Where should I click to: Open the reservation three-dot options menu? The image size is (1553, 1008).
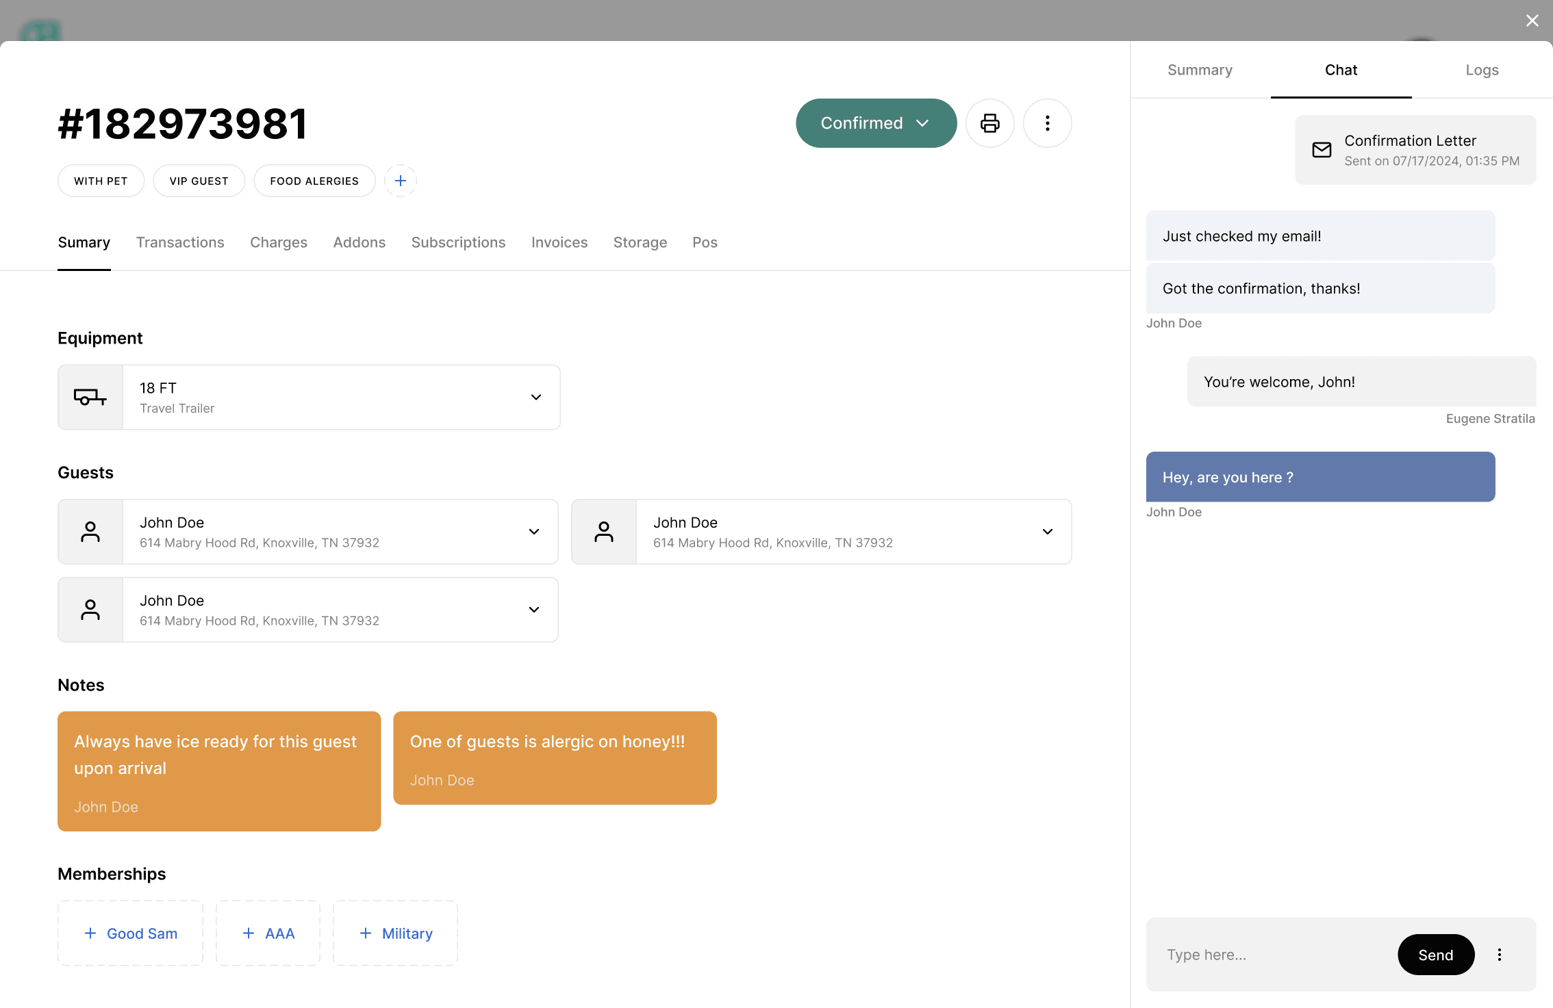pyautogui.click(x=1047, y=123)
